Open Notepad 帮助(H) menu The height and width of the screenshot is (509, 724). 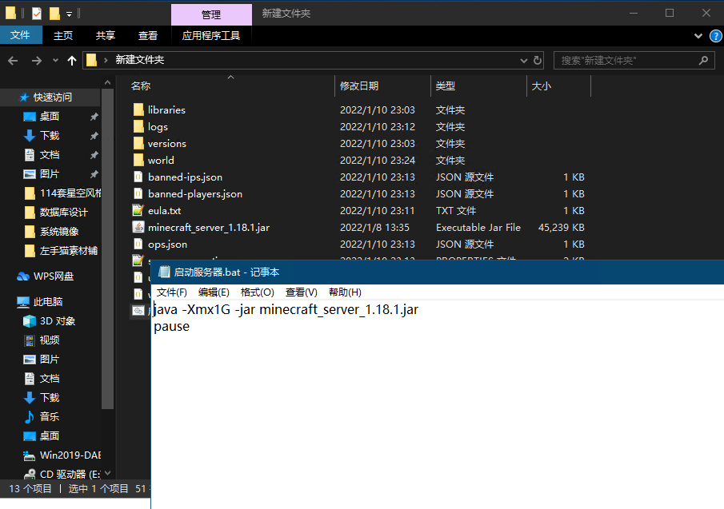click(x=345, y=292)
